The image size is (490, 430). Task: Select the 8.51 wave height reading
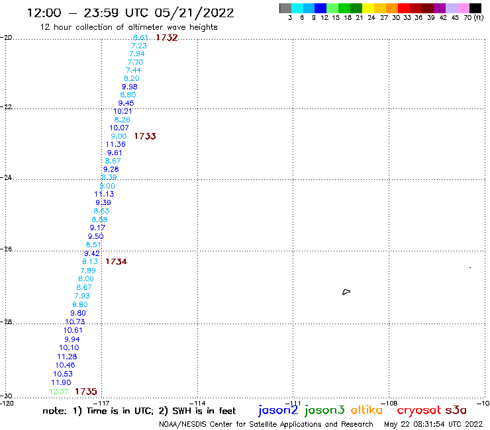(x=94, y=245)
